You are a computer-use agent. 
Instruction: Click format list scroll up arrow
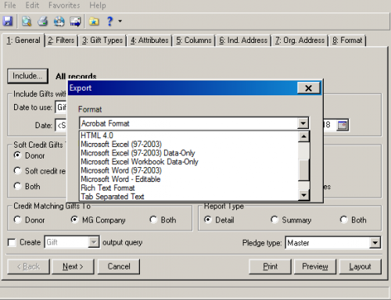(x=303, y=137)
